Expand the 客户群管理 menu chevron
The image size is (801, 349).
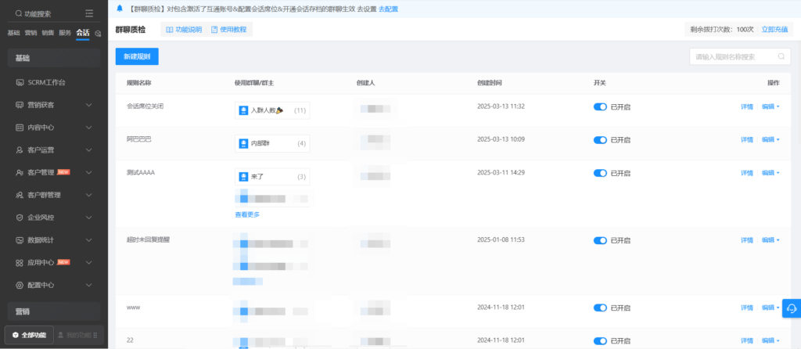point(89,195)
